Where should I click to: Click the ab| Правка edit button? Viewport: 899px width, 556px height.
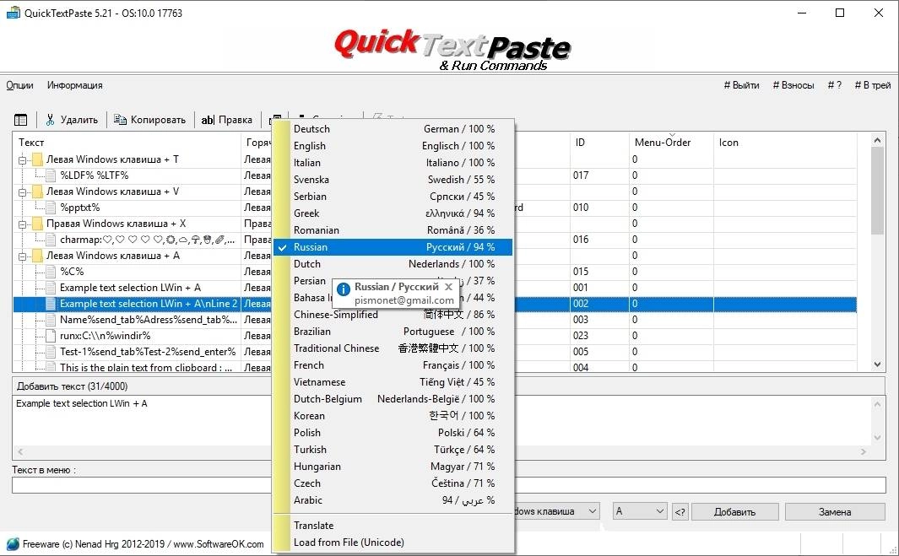tap(226, 120)
